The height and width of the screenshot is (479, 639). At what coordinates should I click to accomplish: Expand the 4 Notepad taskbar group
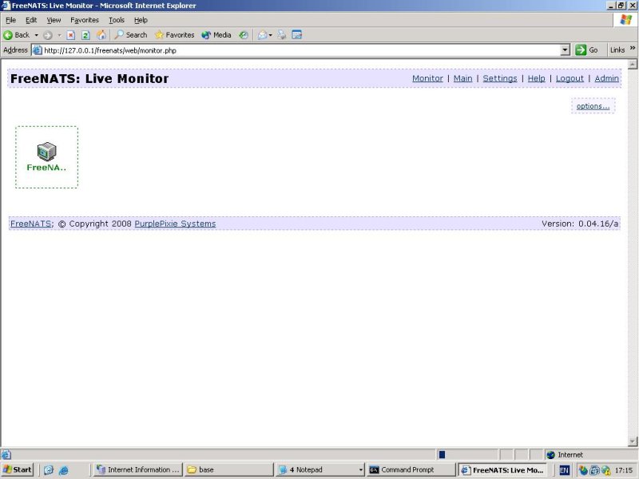(x=320, y=469)
